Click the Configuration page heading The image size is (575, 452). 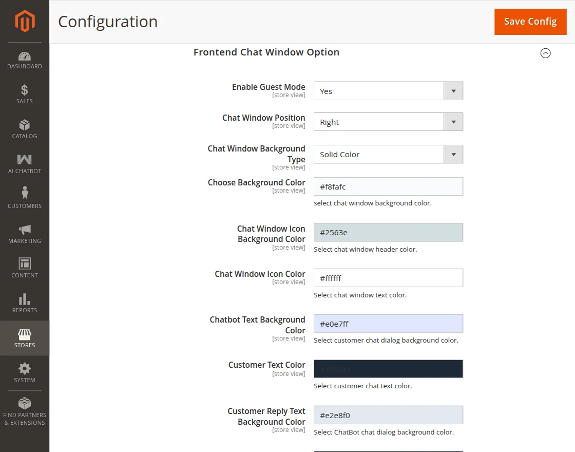pos(108,22)
